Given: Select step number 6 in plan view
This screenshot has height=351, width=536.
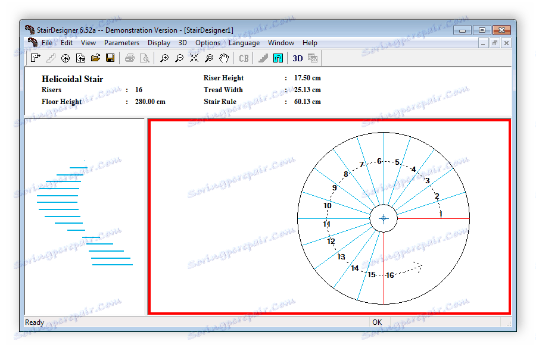Looking at the screenshot, I should coord(379,161).
